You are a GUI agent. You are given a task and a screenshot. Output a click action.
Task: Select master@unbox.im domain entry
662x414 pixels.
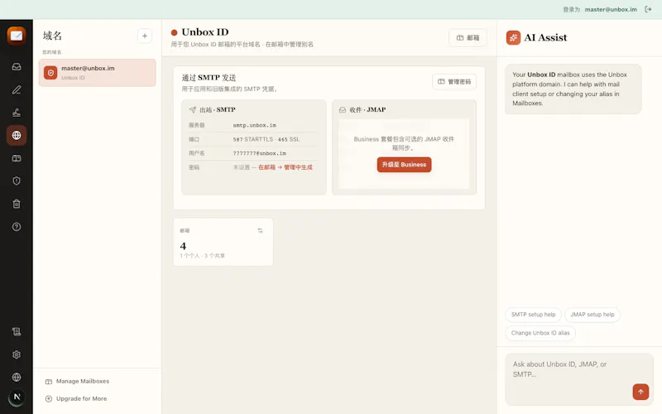point(97,73)
